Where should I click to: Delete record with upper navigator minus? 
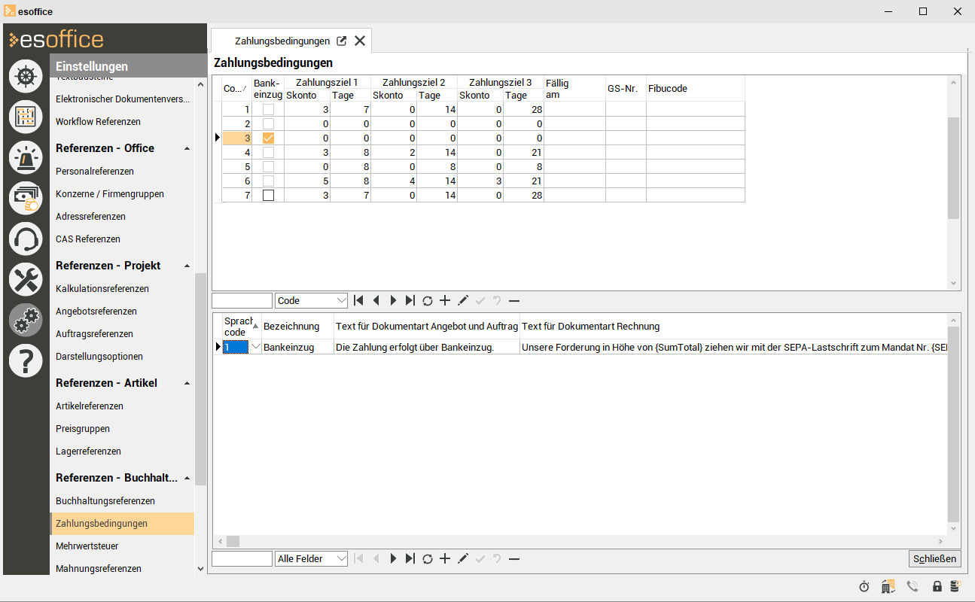coord(514,300)
